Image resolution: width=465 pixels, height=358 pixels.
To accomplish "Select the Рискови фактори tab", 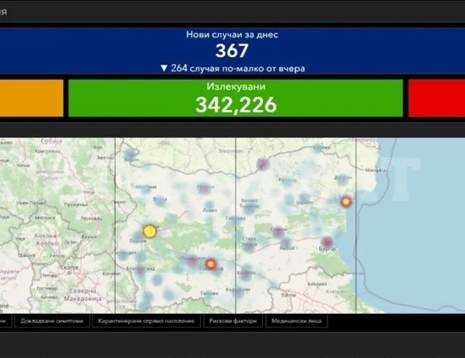I will [232, 321].
